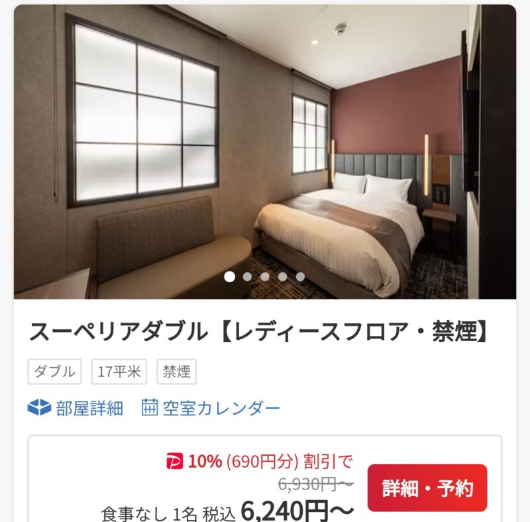Tap the ダブル room tag

[55, 372]
